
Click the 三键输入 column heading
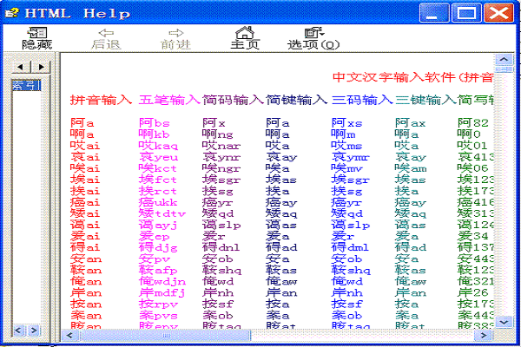pos(425,100)
